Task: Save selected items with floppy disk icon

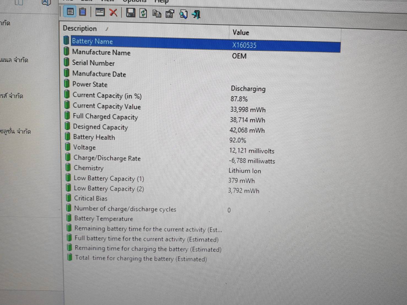Action: [x=130, y=13]
